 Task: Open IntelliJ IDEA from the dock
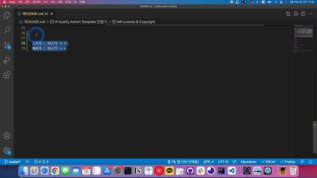click(221, 171)
